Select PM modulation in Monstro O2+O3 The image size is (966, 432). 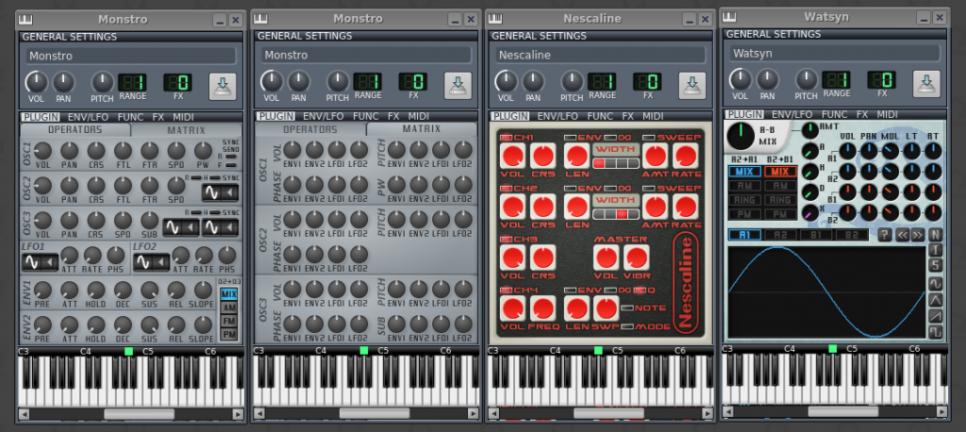tap(229, 334)
